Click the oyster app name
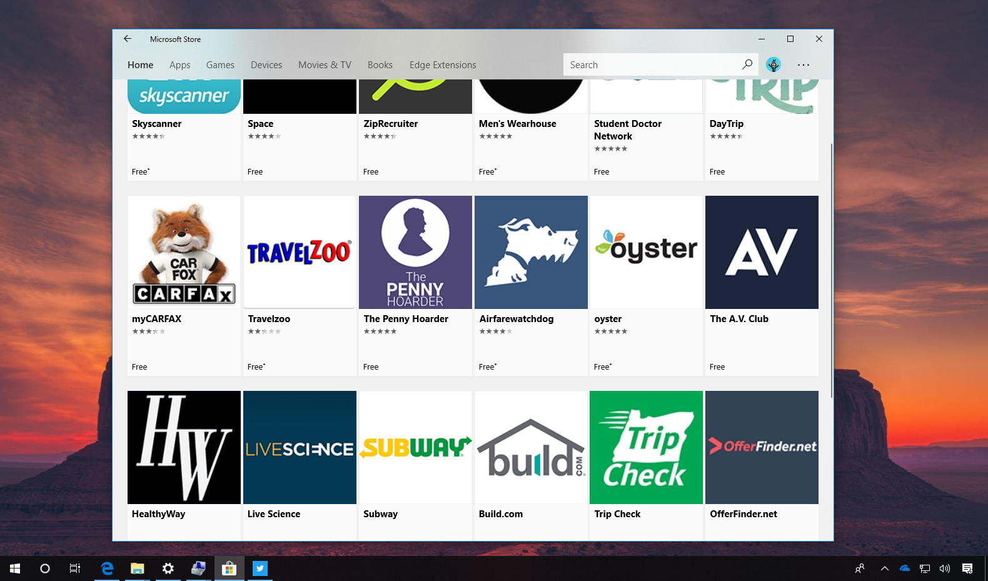Screen dimensions: 988x581 click(x=608, y=319)
